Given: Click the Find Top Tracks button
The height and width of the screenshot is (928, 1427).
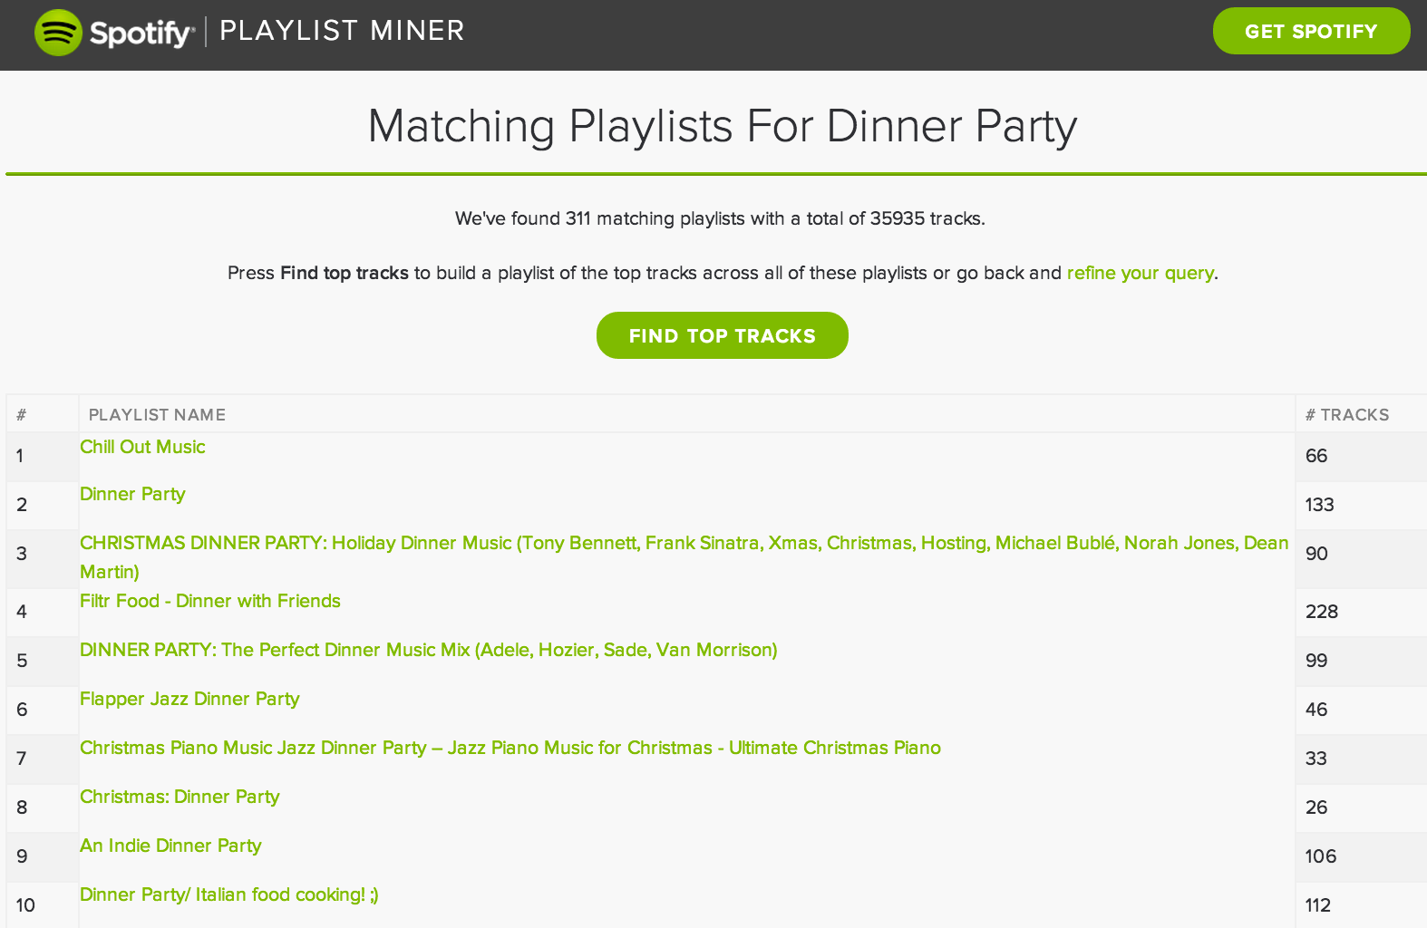Looking at the screenshot, I should pos(722,335).
